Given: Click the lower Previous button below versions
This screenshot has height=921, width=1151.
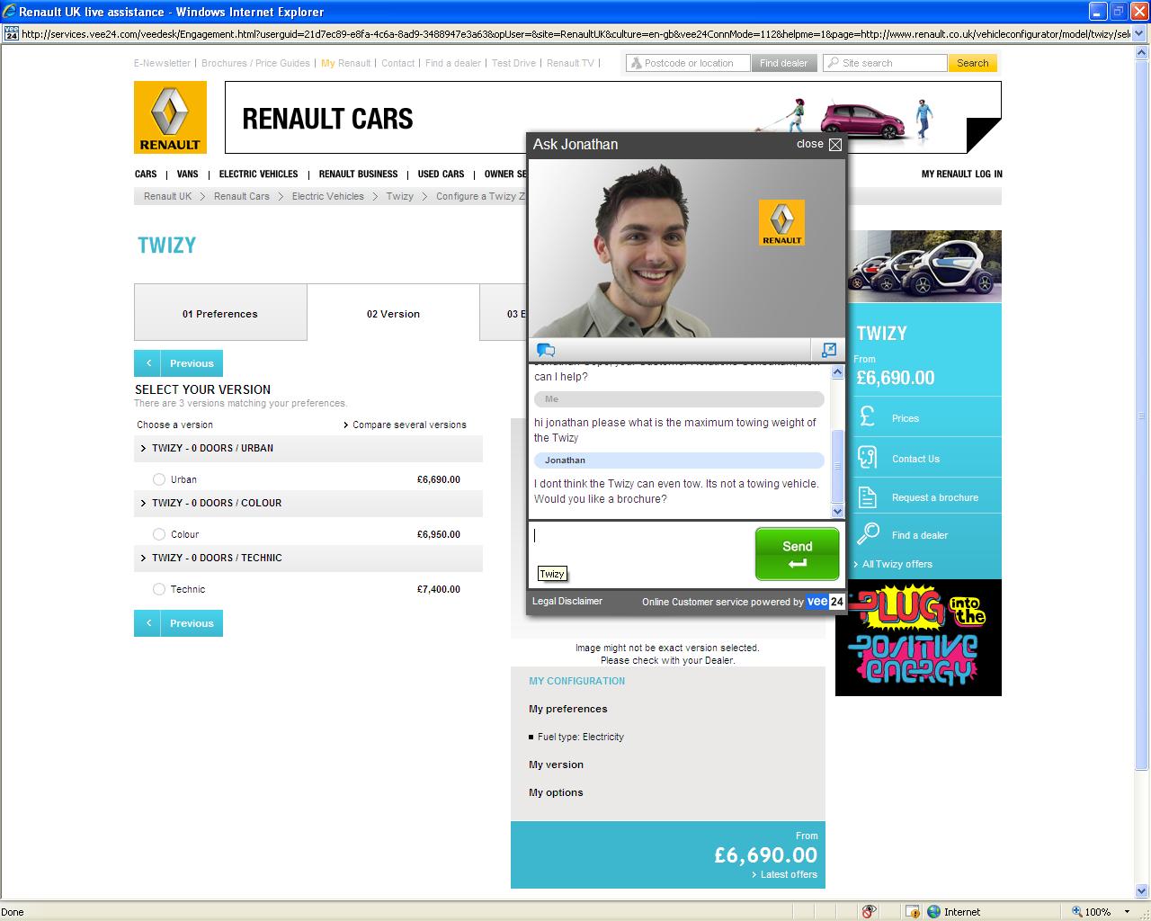Looking at the screenshot, I should point(178,623).
